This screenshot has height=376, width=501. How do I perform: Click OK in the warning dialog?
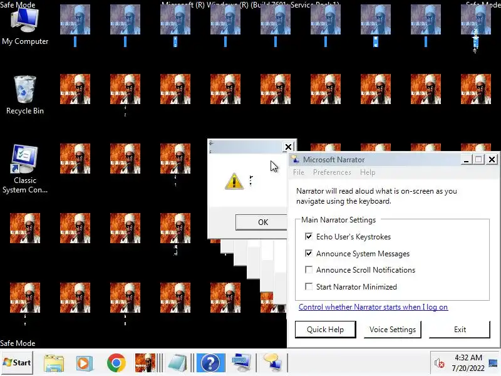coord(261,222)
